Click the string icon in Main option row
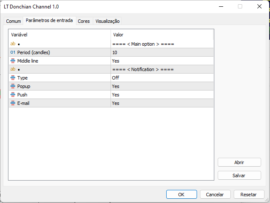The image size is (270, 203). (13, 44)
